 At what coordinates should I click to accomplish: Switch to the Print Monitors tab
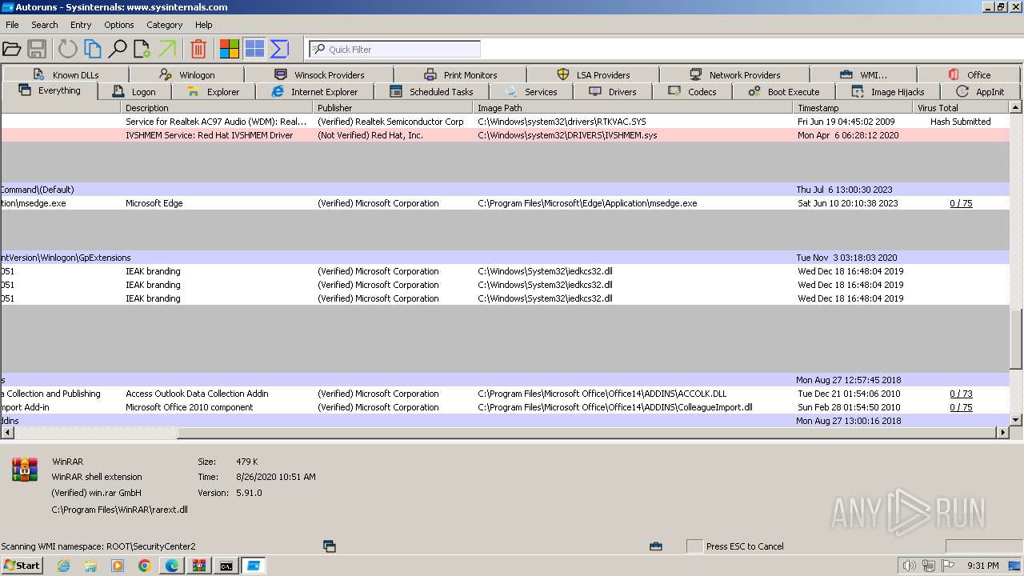pyautogui.click(x=460, y=74)
